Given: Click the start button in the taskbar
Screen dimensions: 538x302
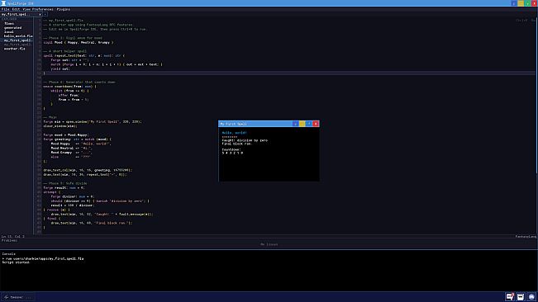Looking at the screenshot, I should (x=6, y=297).
